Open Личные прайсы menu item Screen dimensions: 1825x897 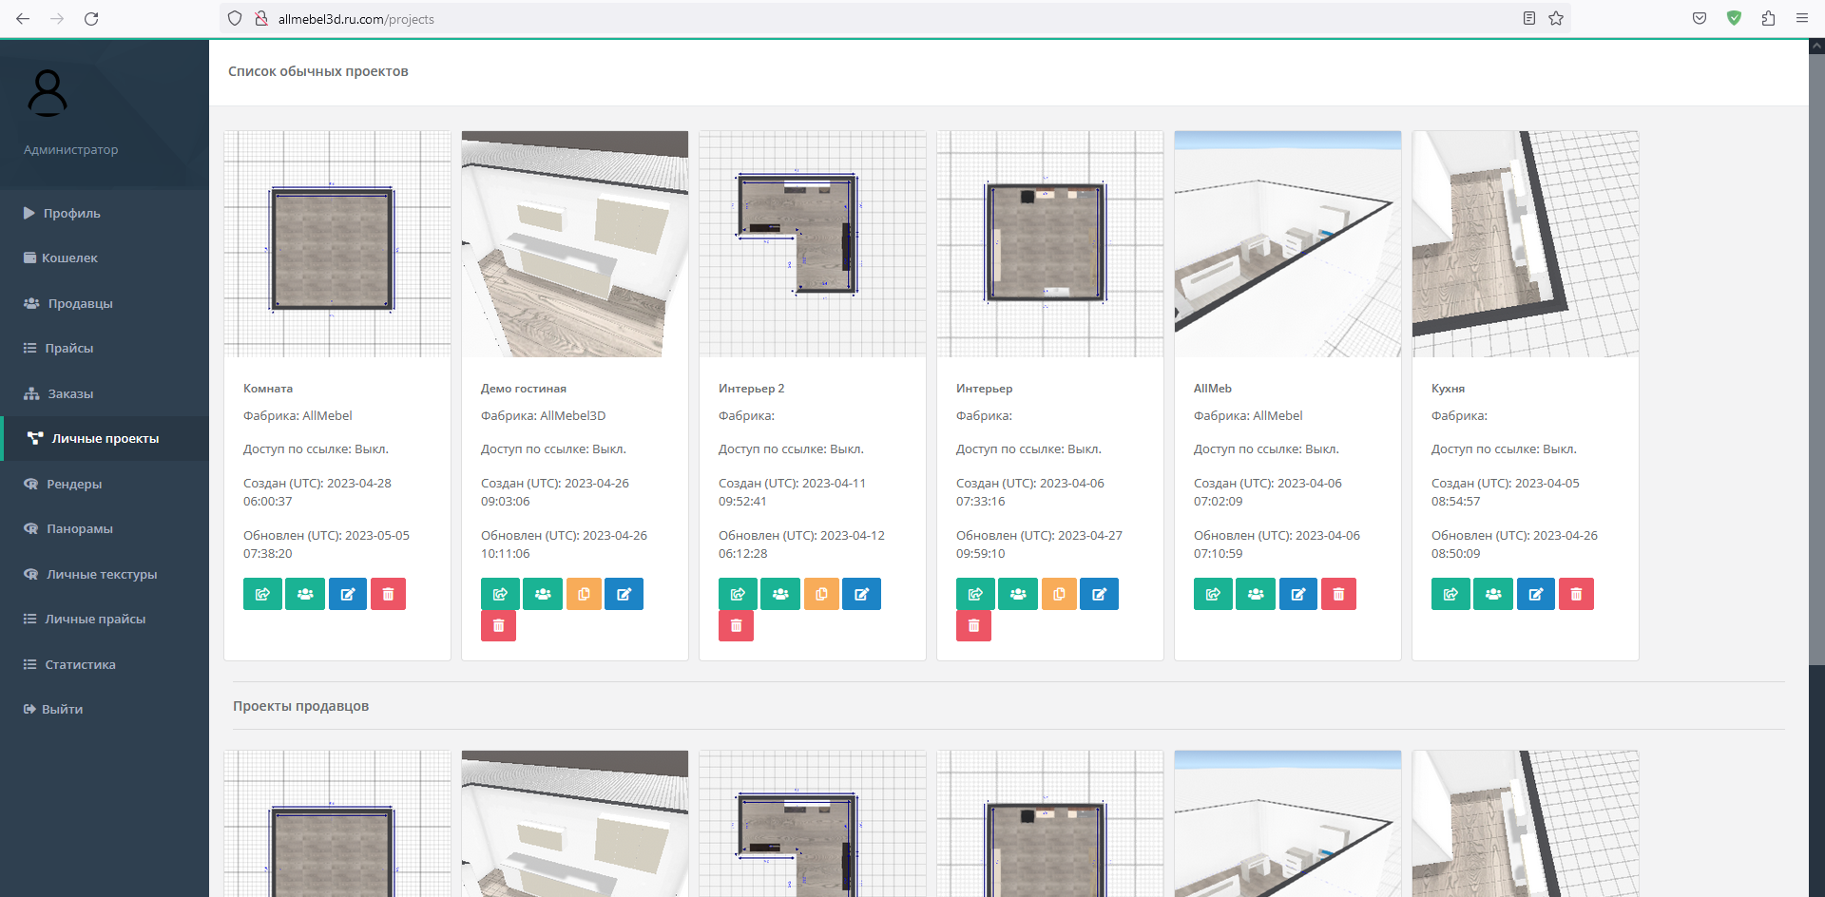[105, 619]
